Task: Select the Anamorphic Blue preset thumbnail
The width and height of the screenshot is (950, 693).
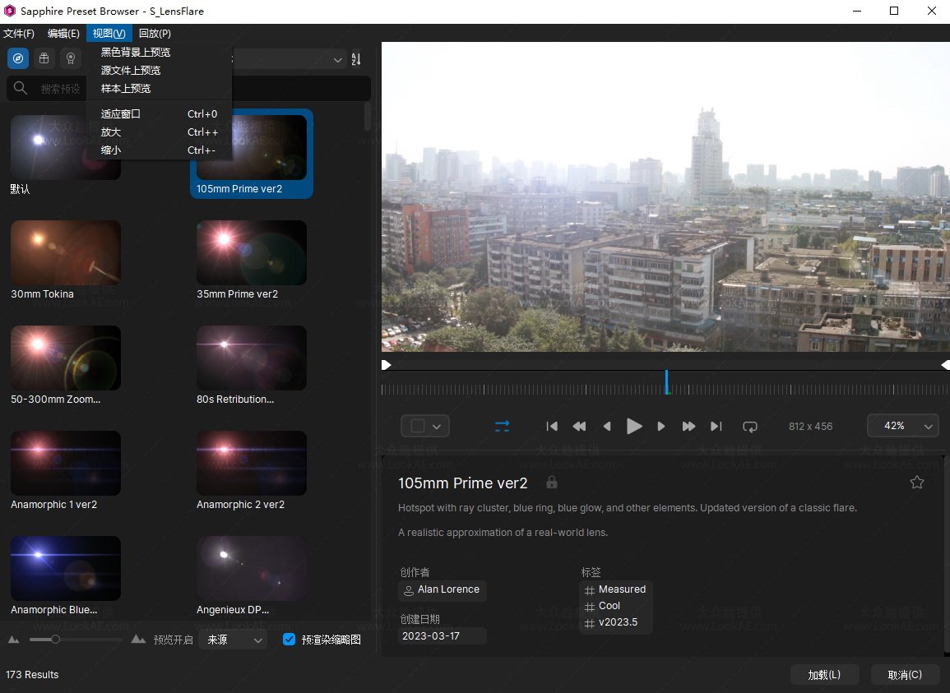Action: point(66,568)
